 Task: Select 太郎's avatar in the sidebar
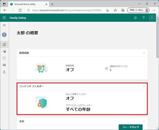tap(4, 35)
